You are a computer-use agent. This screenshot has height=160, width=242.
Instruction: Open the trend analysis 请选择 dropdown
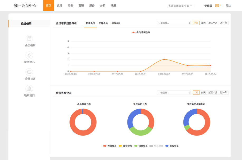(174, 23)
